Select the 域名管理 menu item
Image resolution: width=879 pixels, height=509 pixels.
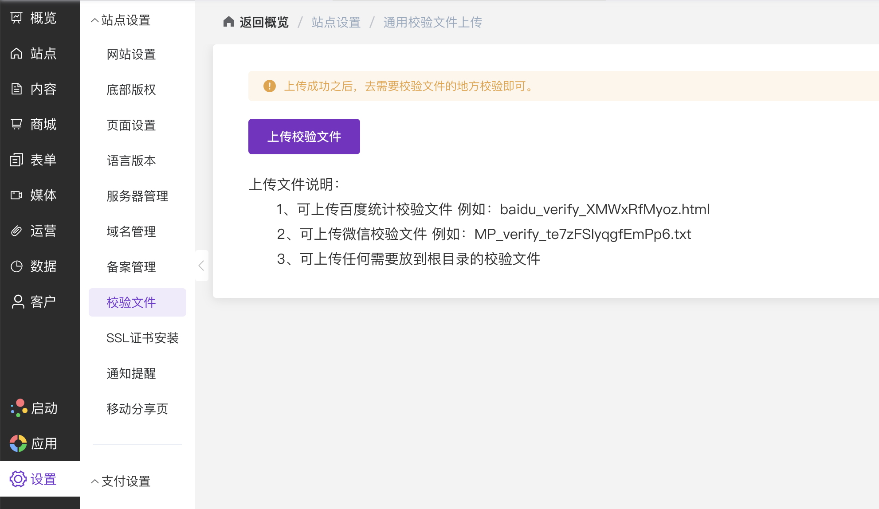coord(131,231)
